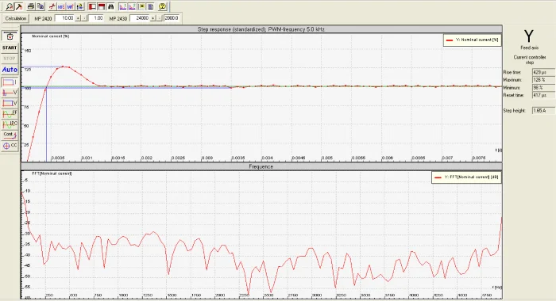The image size is (556, 301).
Task: Click the Auto button
Action: click(10, 70)
